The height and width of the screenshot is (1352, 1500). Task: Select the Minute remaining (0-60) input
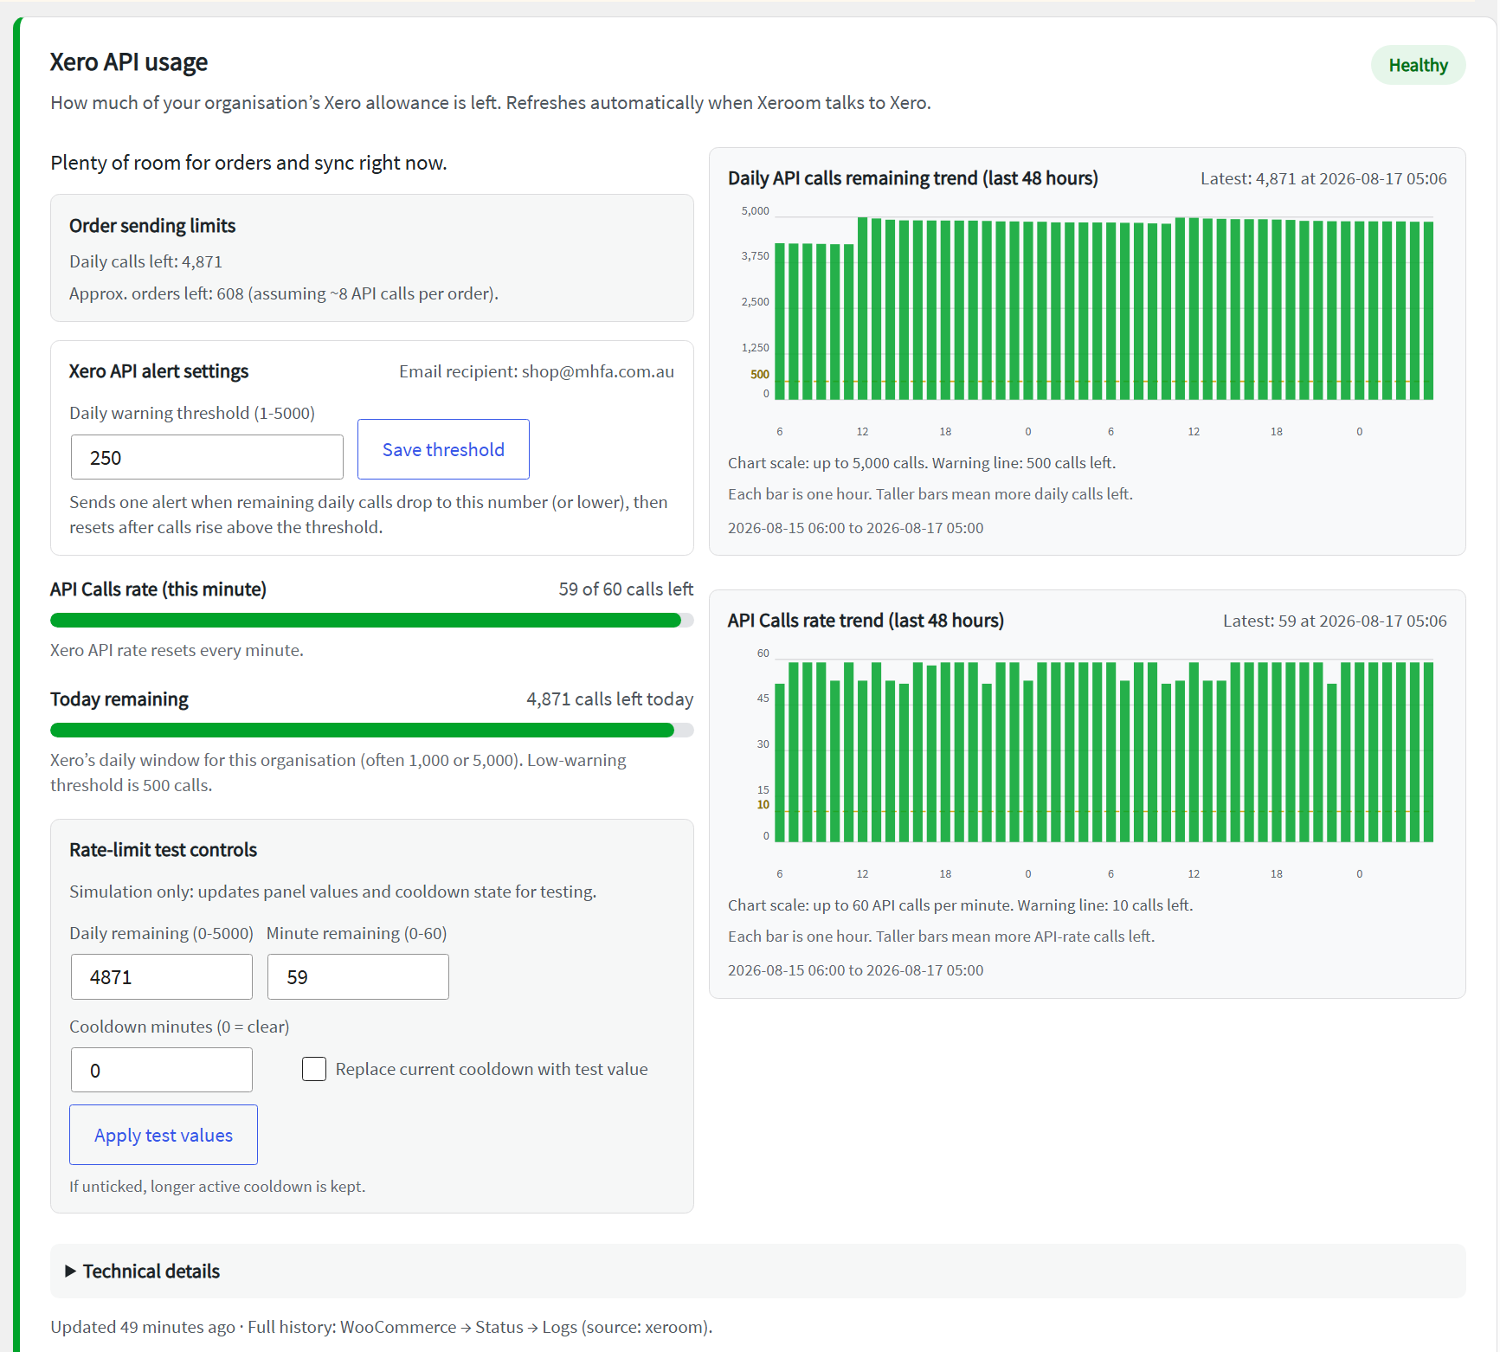[358, 976]
